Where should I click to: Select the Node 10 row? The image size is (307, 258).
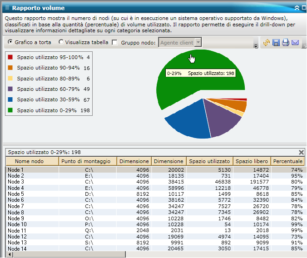click(x=155, y=224)
